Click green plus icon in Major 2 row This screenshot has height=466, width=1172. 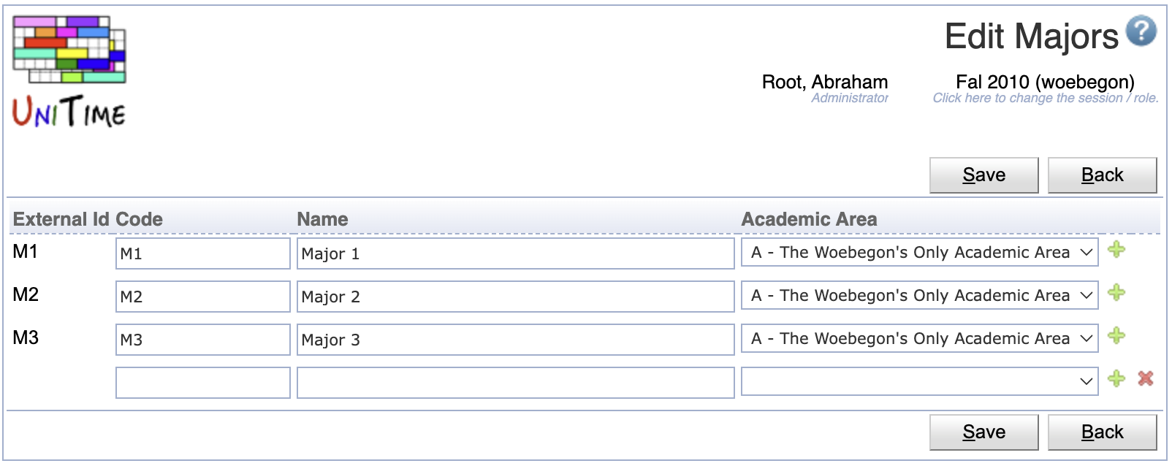(x=1116, y=293)
